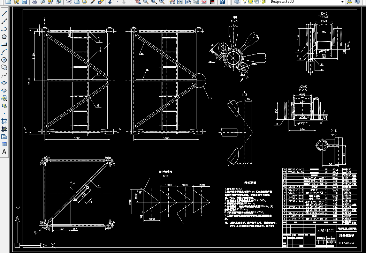
Task: Select the Multiline Text tool
Action: pos(4,152)
